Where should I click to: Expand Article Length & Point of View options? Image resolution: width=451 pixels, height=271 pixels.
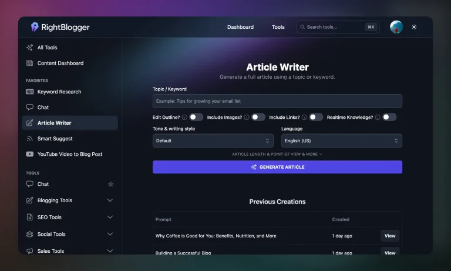coord(277,154)
